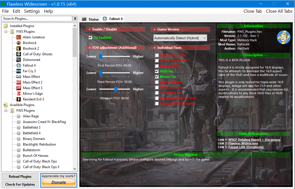Click the Flawless Widescreen title bar icon

[3, 4]
